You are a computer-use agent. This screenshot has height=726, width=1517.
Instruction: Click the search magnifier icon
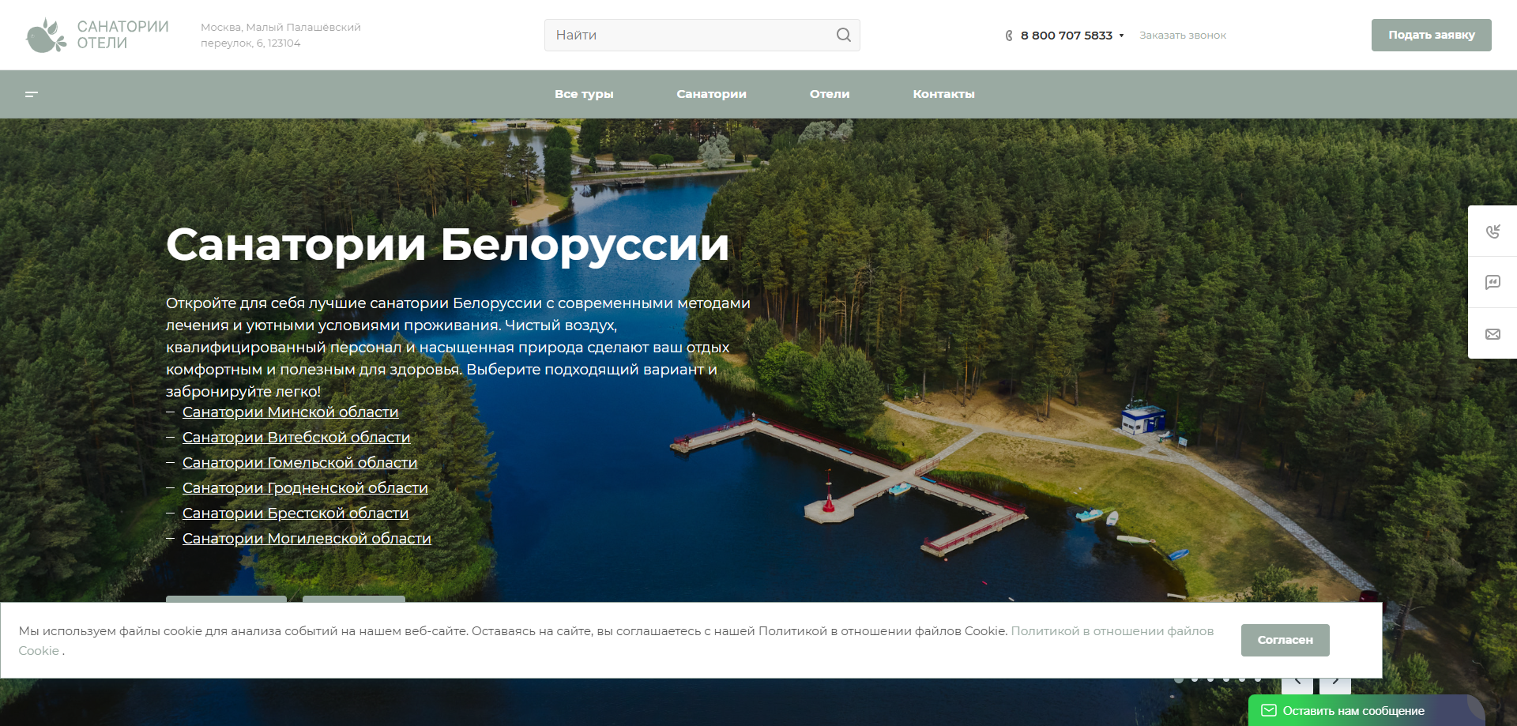(x=843, y=35)
